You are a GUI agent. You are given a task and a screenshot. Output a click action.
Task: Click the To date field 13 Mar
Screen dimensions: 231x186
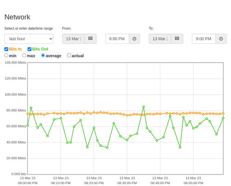coord(160,39)
